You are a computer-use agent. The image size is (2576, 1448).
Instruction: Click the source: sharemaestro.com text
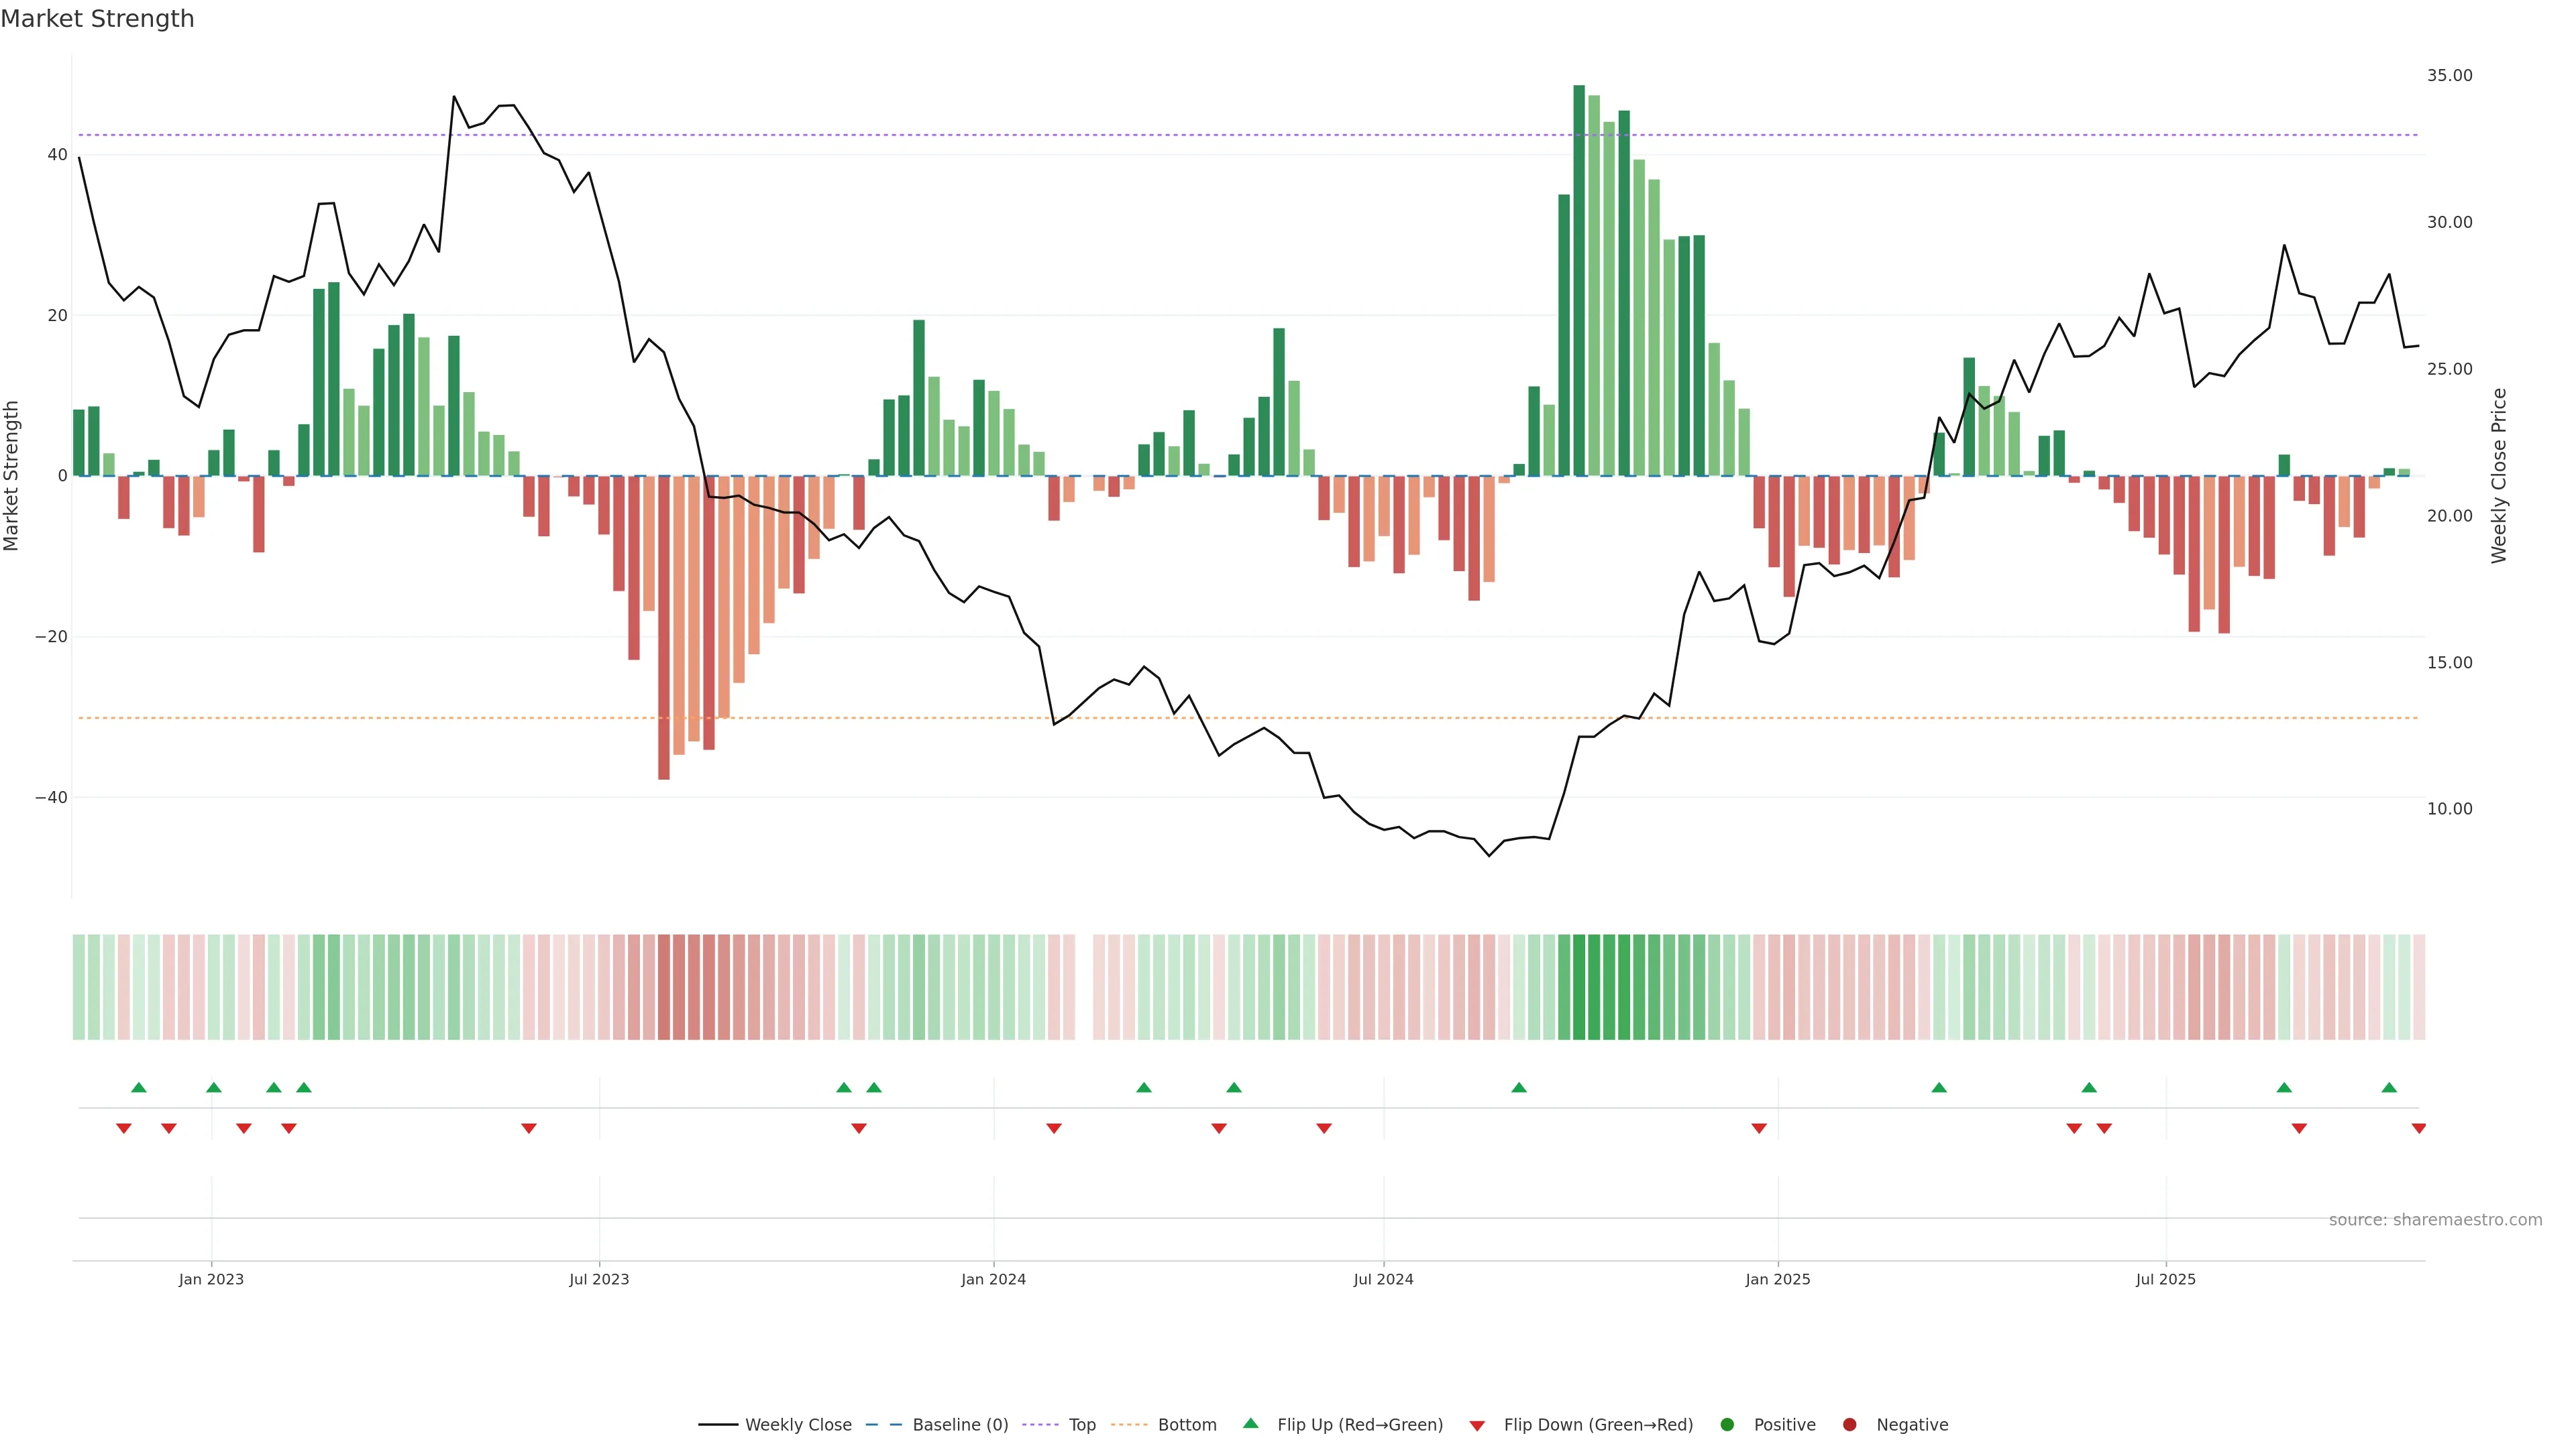pos(2435,1220)
